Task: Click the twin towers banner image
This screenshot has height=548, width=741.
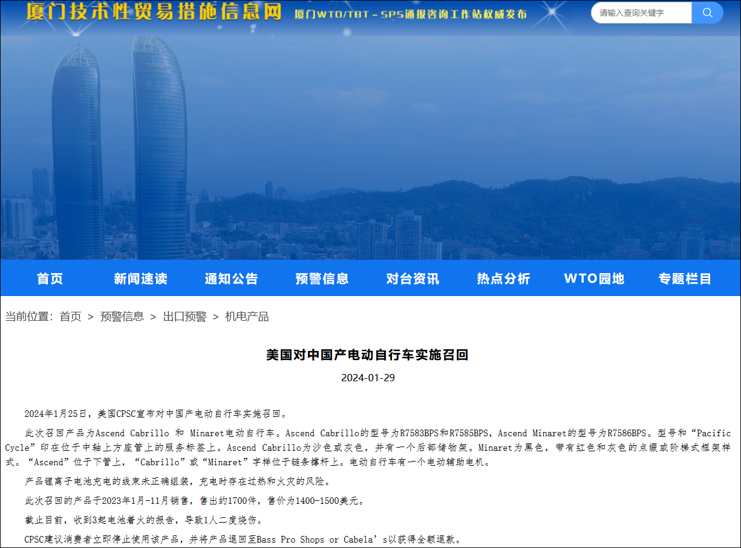Action: click(x=121, y=151)
